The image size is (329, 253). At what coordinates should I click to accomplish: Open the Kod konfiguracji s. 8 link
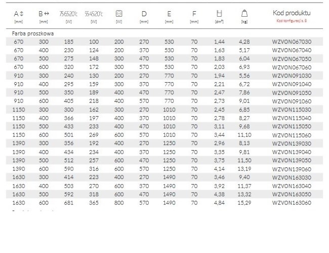292,21
